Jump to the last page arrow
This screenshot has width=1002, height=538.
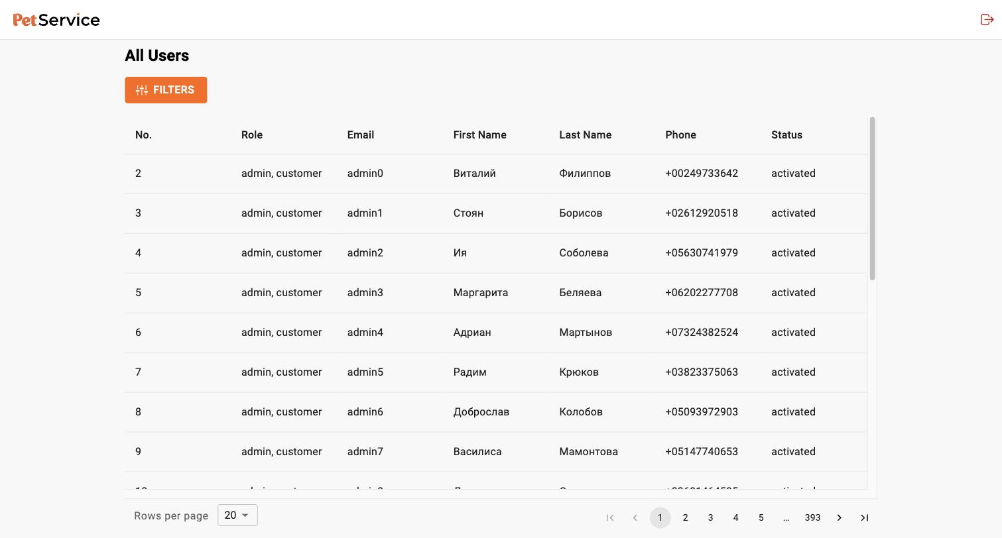[864, 517]
